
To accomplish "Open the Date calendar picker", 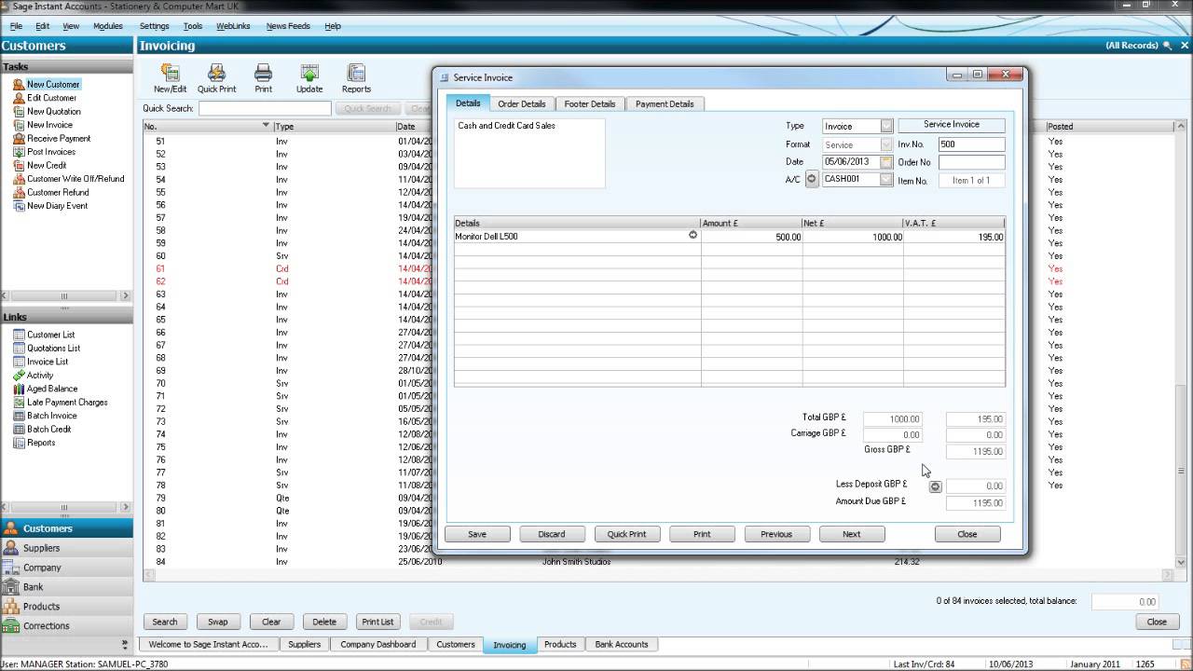I will pos(886,162).
